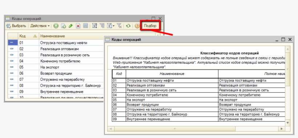The image size is (298, 138).
Task: Click Наименование cell Конечному потребителю in classifier
Action: coord(172,95)
